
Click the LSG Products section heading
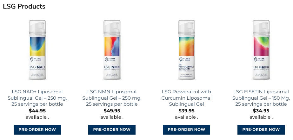click(24, 6)
